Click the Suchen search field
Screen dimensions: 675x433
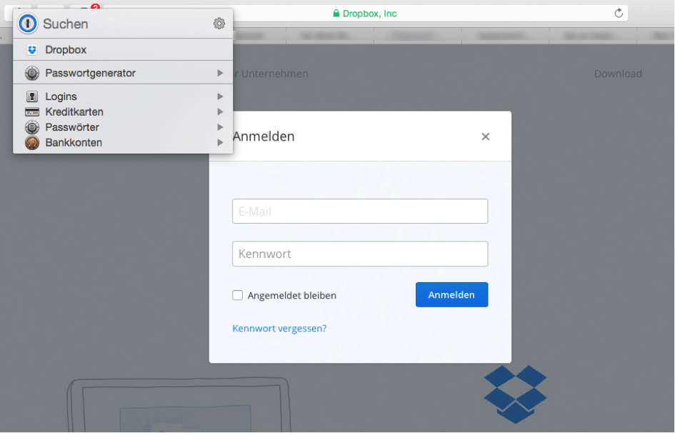click(125, 24)
